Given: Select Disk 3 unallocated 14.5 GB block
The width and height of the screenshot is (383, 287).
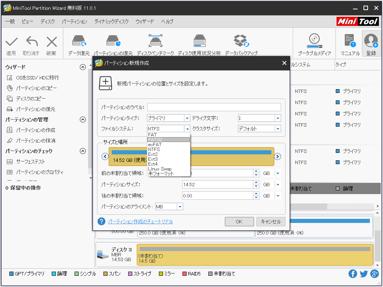Looking at the screenshot, I should coord(255,255).
